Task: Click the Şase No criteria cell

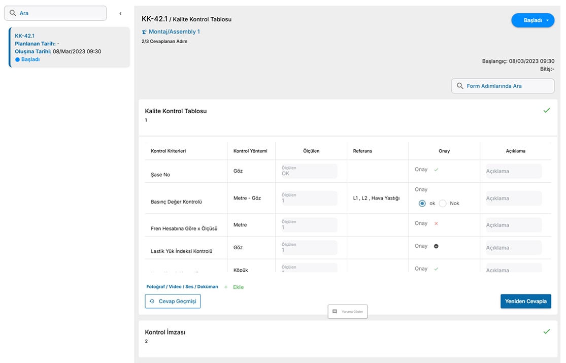Action: pyautogui.click(x=160, y=175)
